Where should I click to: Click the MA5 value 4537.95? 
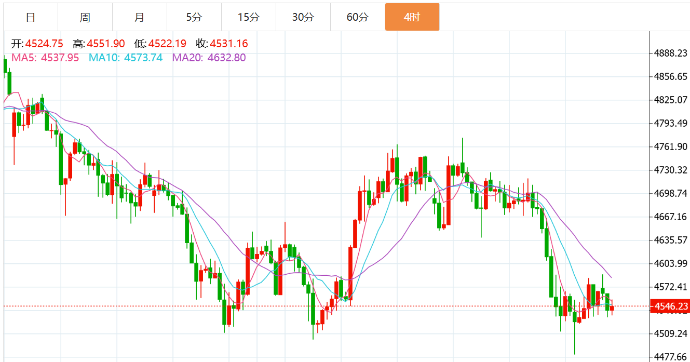[x=60, y=58]
